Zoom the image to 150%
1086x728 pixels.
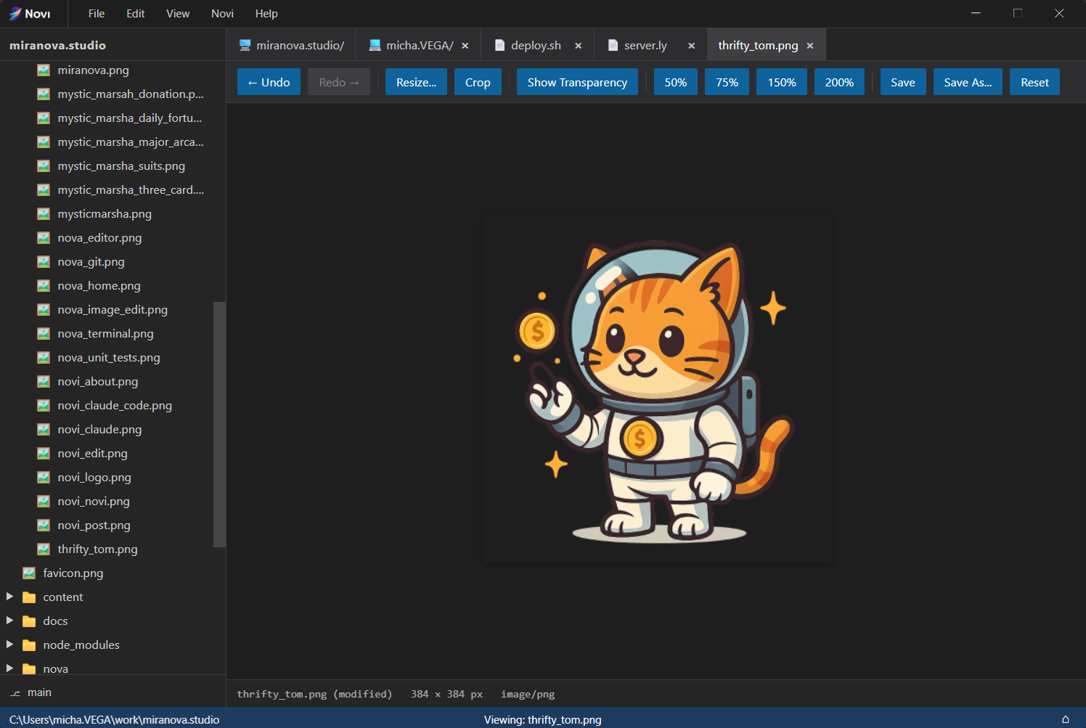(781, 81)
